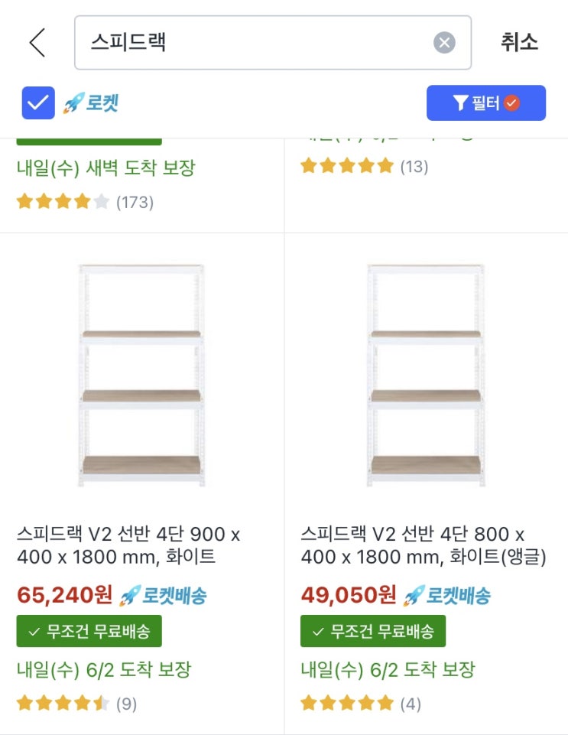Open 스피드랙 V2 선반 4단 800 product title
568x735 pixels.
(x=423, y=545)
